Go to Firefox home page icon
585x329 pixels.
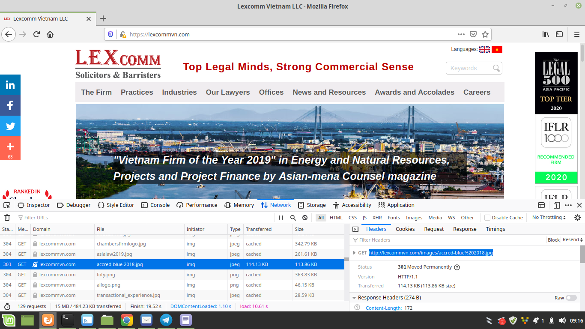(x=50, y=34)
